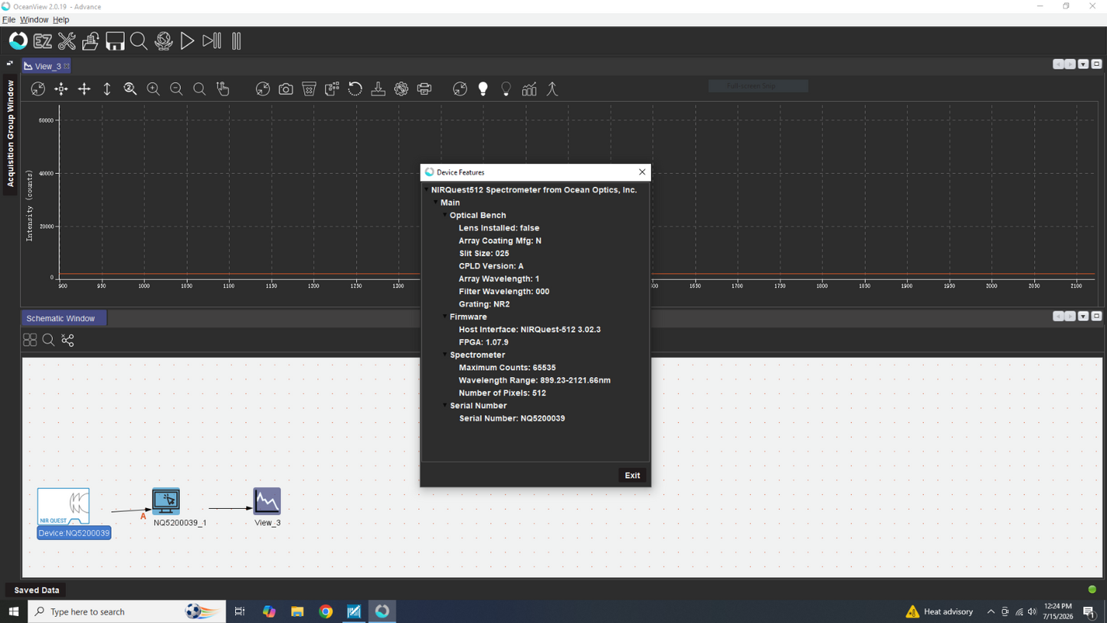Click the NIR QUEST device node in schematic
Image resolution: width=1107 pixels, height=623 pixels.
[x=64, y=507]
